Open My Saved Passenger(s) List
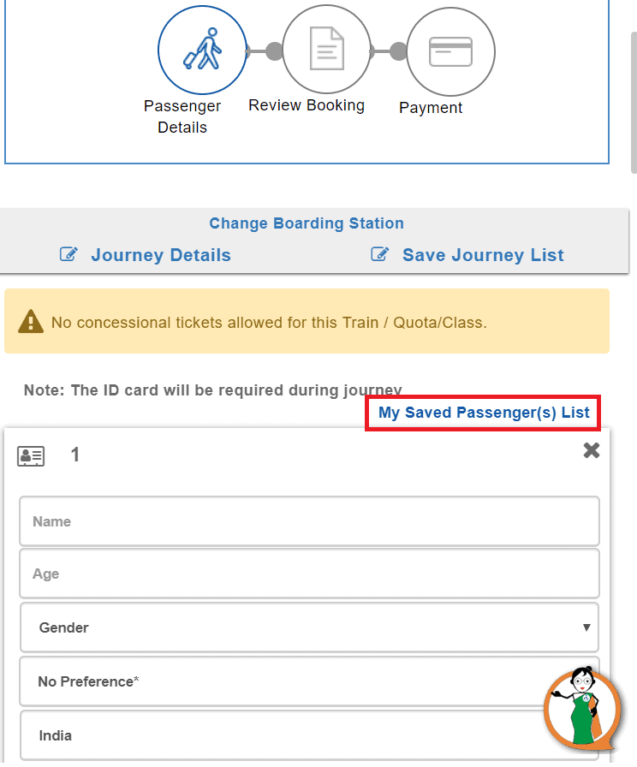 click(x=484, y=413)
